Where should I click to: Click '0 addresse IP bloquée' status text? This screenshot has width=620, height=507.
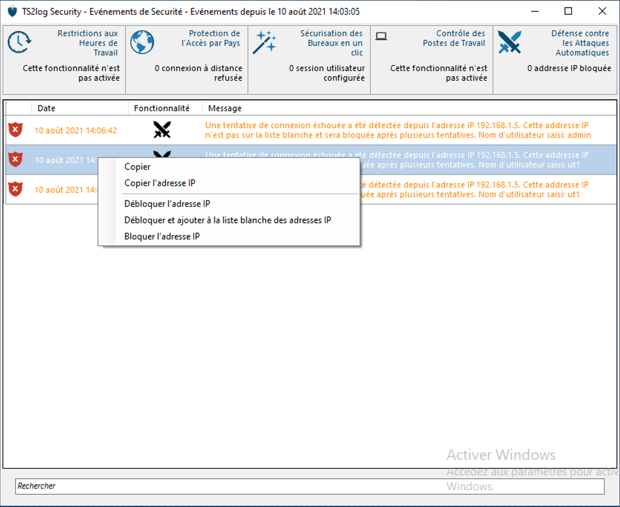(569, 68)
